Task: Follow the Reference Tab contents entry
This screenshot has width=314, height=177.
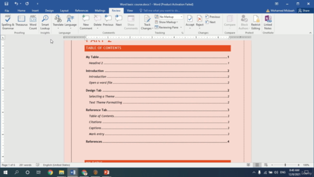Action: click(x=157, y=110)
